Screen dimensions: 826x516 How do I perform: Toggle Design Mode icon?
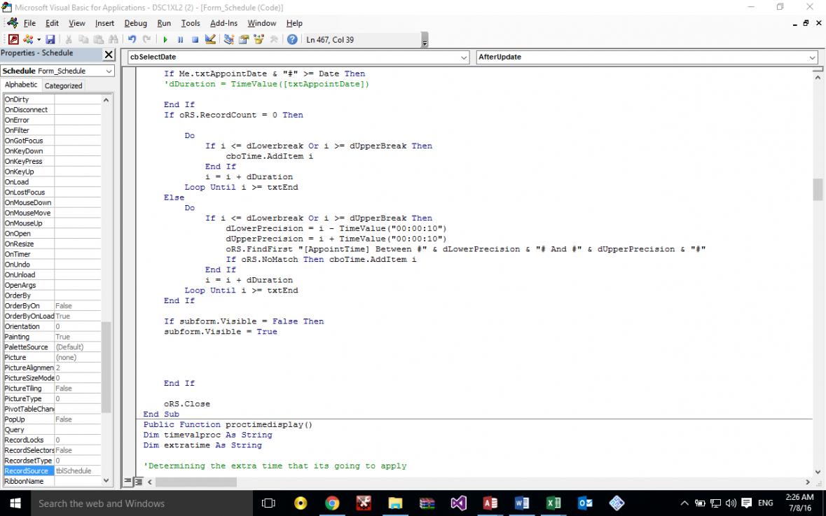coord(210,39)
